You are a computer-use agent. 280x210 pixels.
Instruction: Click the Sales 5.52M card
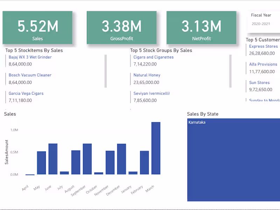37,28
